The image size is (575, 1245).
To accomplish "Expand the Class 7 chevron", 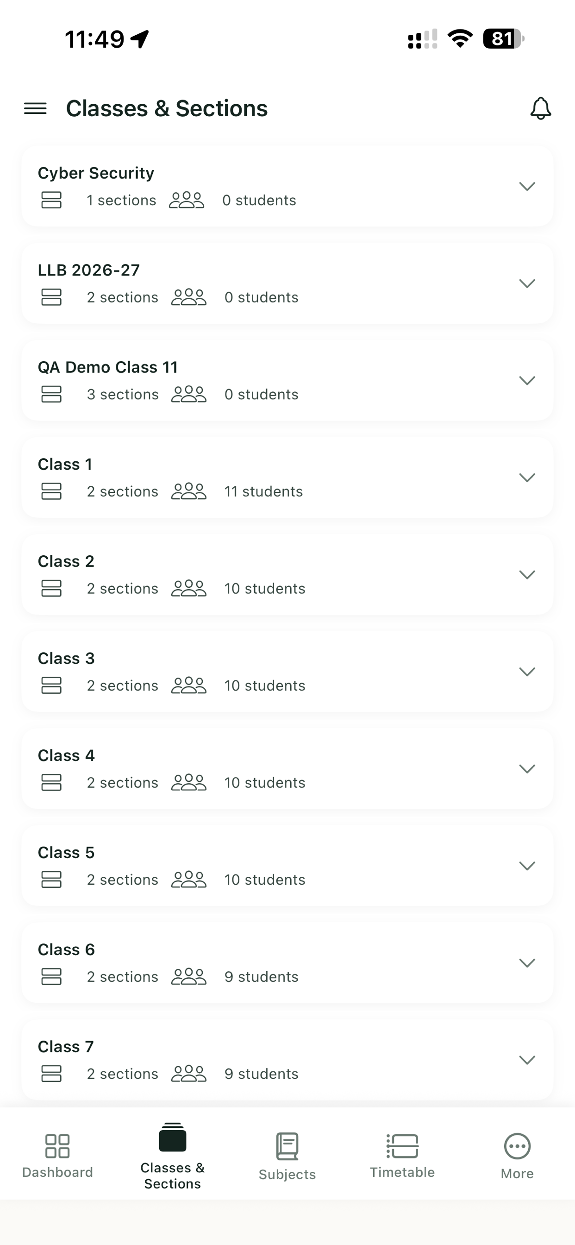I will [x=527, y=1060].
